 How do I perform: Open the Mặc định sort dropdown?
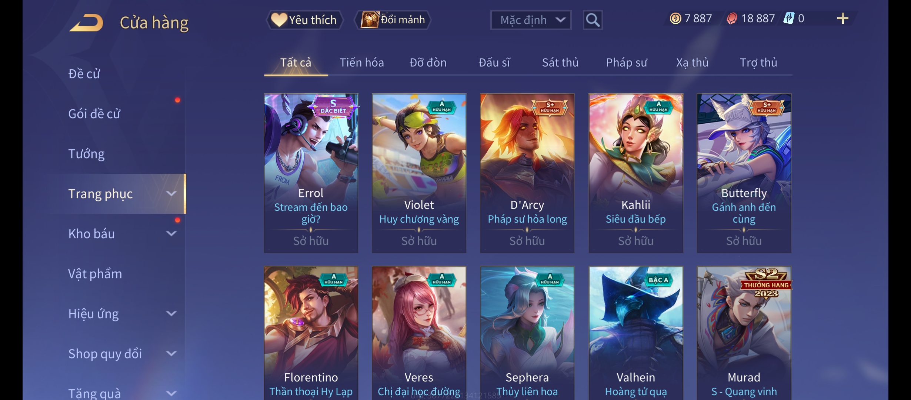531,20
